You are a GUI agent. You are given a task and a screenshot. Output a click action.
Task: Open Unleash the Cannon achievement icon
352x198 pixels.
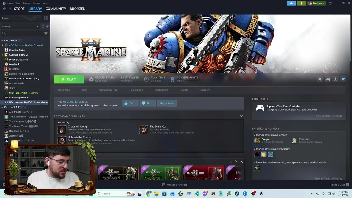pos(62,140)
